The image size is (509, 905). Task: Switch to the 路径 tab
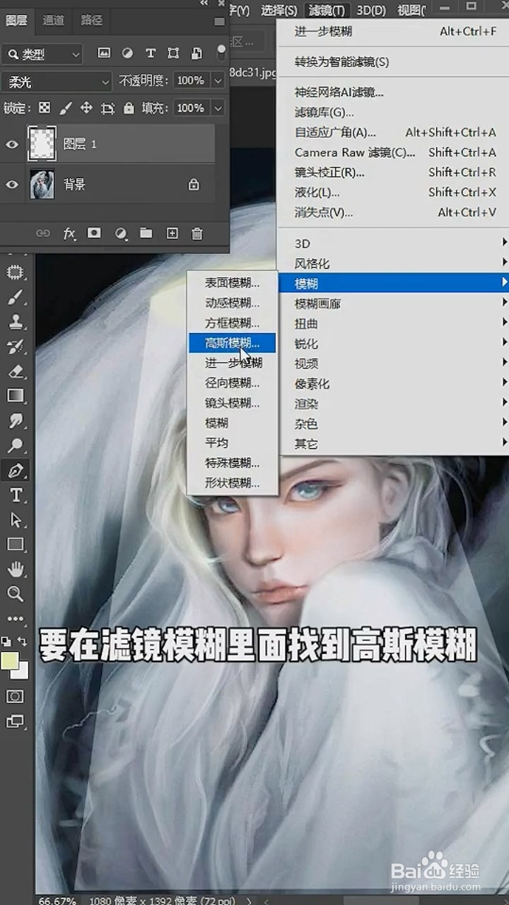[91, 21]
